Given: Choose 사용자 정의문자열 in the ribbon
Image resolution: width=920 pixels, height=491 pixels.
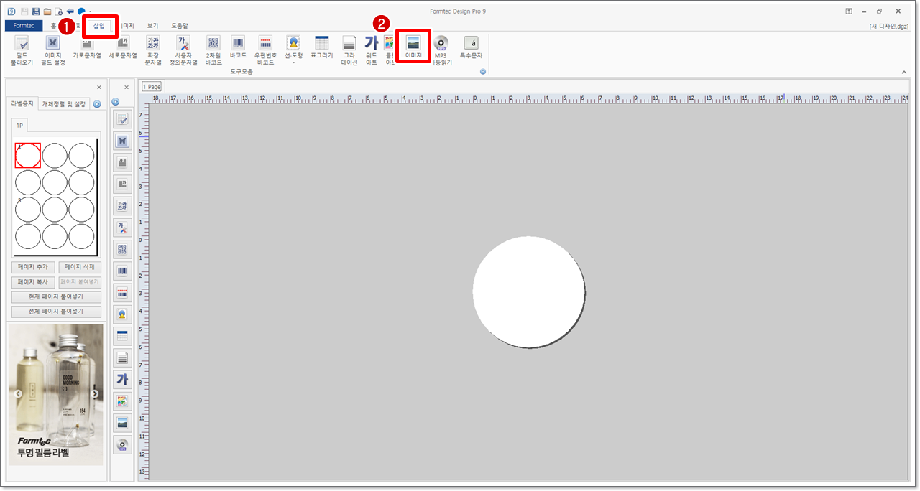Looking at the screenshot, I should pyautogui.click(x=183, y=50).
